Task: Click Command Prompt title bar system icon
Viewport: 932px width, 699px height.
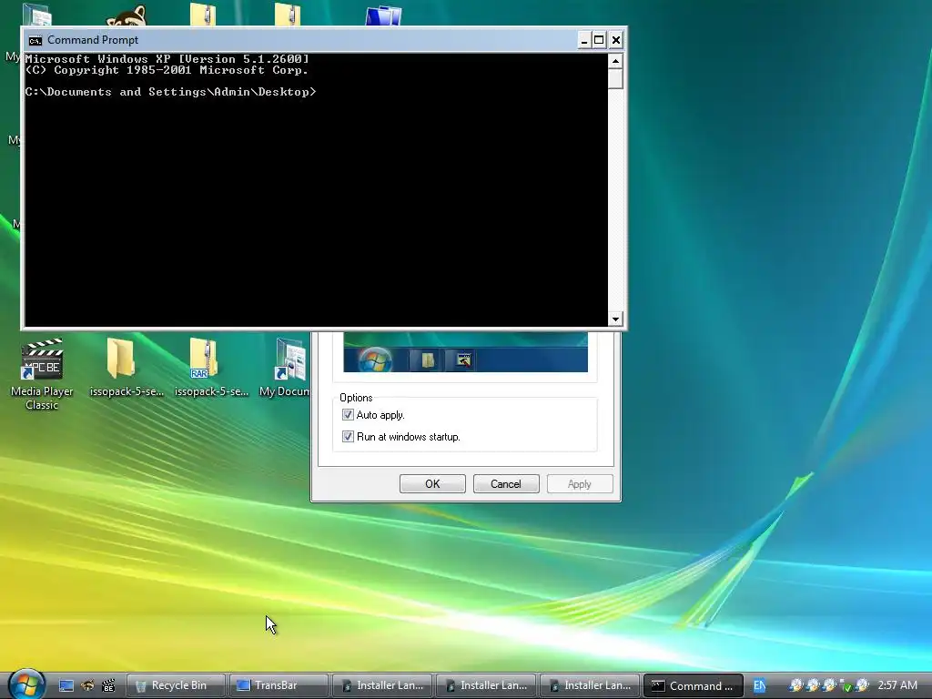Action: [35, 40]
